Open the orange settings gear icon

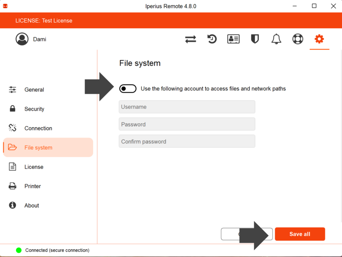pyautogui.click(x=319, y=39)
